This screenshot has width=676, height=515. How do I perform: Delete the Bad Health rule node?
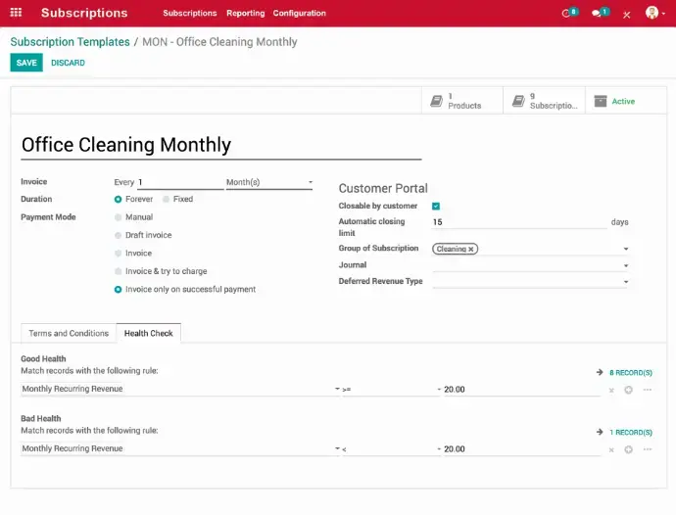pyautogui.click(x=611, y=449)
